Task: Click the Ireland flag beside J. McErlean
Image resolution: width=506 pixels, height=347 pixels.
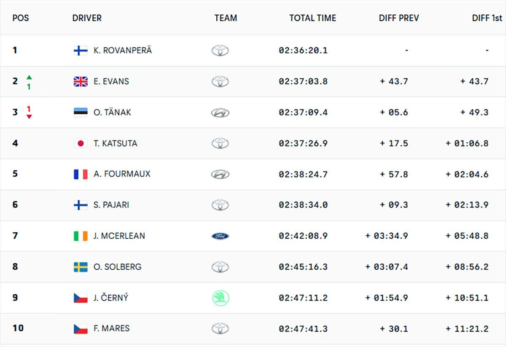Action: (x=81, y=236)
